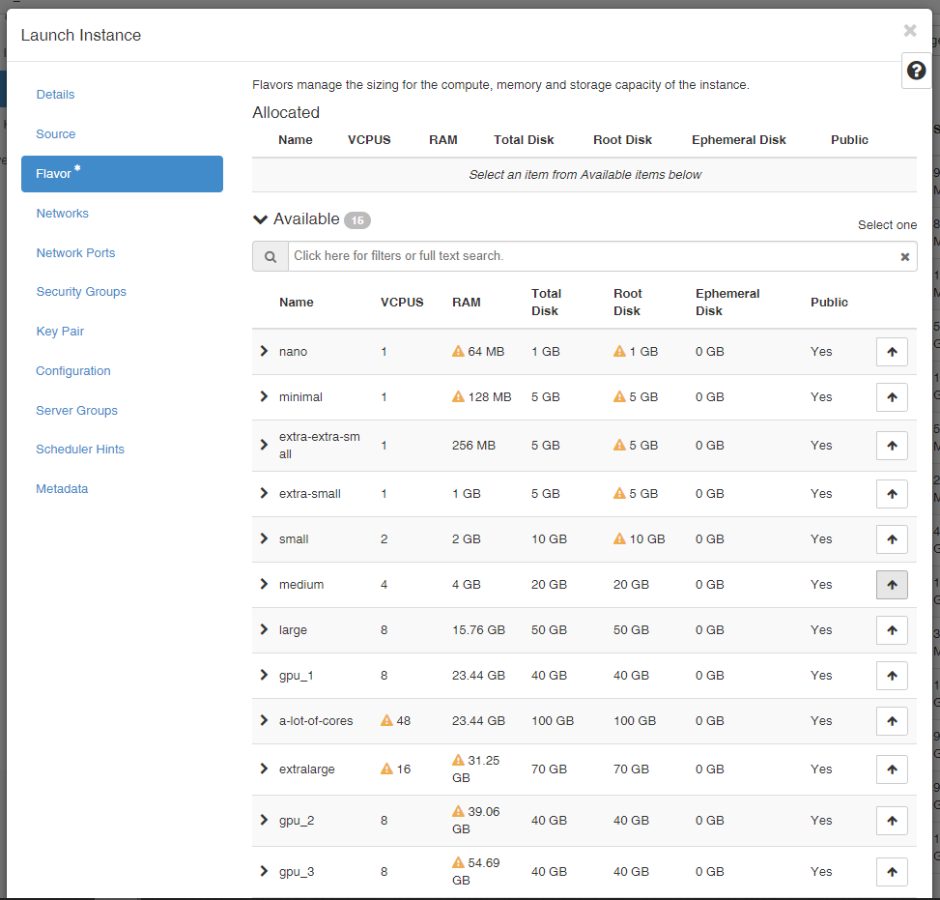Add the large flavor via arrow button
This screenshot has height=900, width=940.
(x=892, y=630)
